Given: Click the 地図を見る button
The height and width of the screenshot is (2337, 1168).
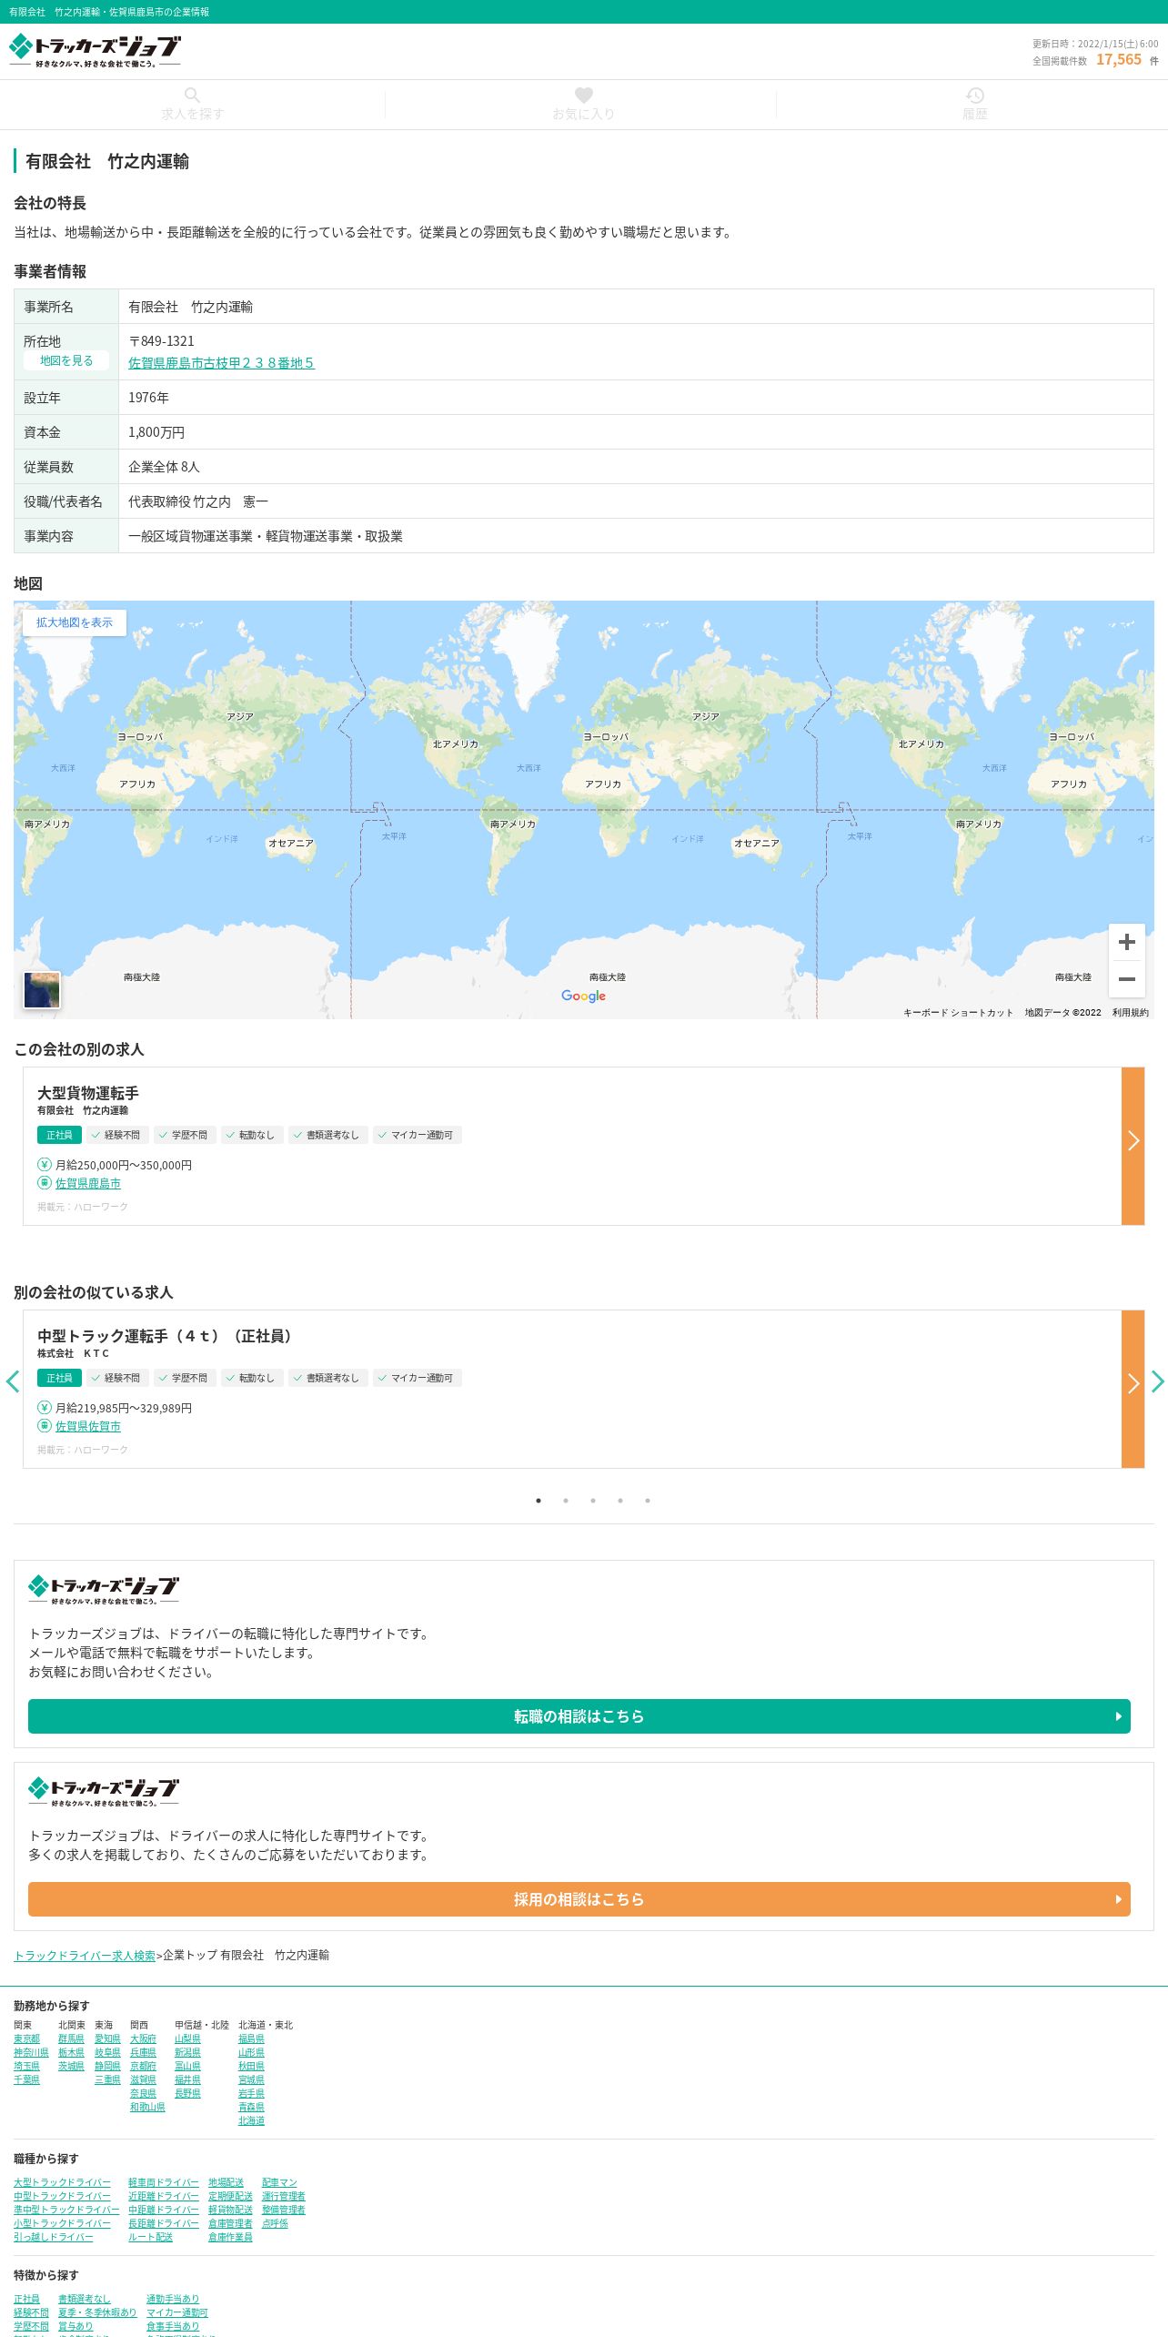Looking at the screenshot, I should [x=66, y=360].
